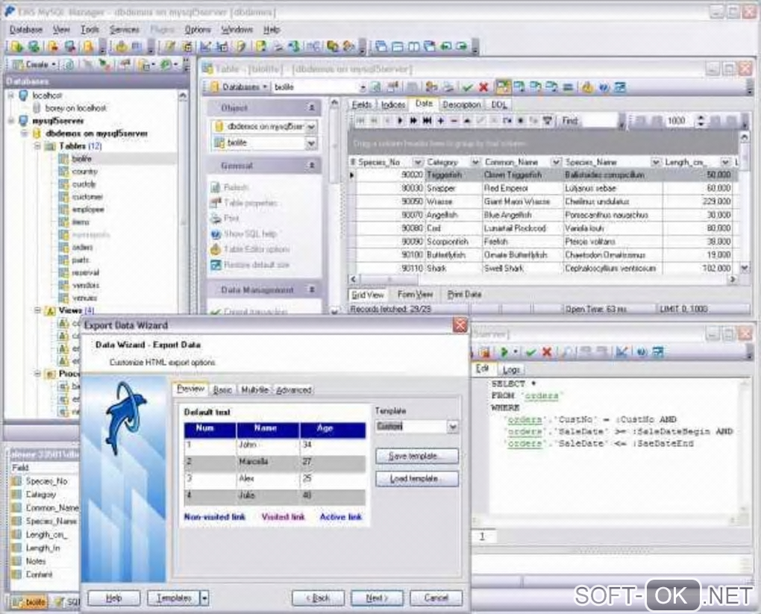Click the Show SQL help icon
761x614 pixels.
(216, 234)
